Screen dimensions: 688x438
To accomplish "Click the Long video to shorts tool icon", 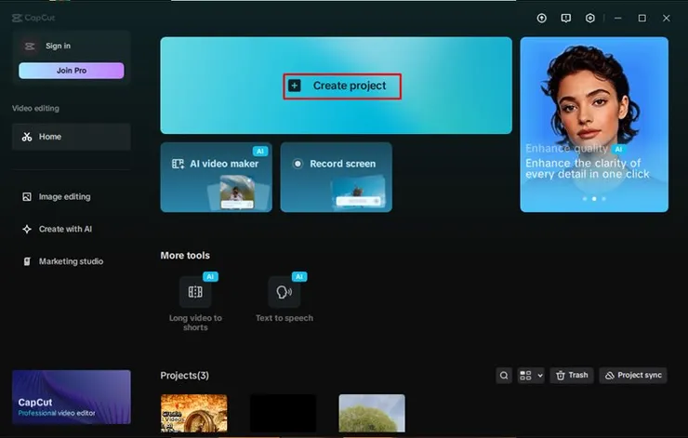I will pos(195,292).
